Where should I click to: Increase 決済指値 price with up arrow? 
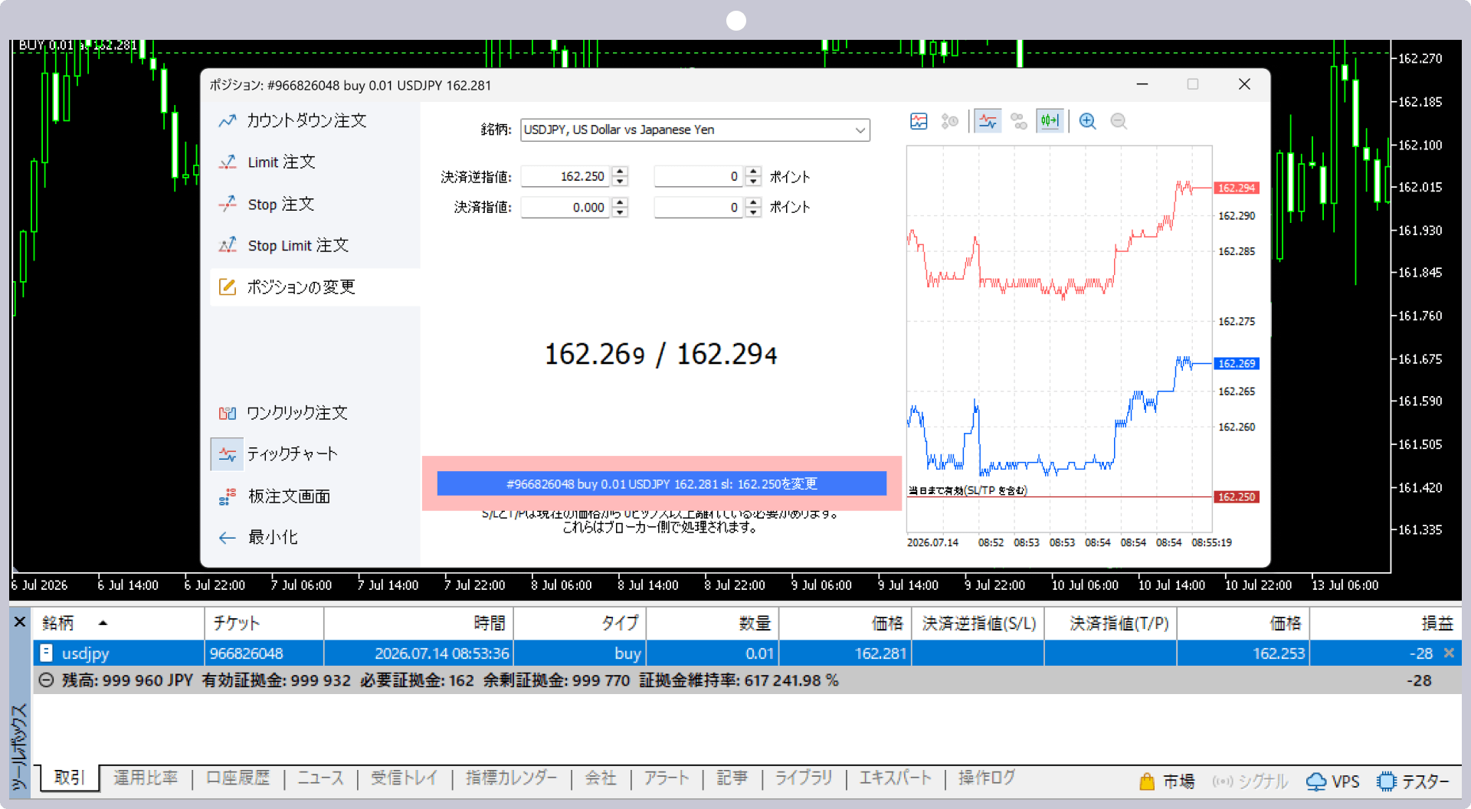coord(620,202)
